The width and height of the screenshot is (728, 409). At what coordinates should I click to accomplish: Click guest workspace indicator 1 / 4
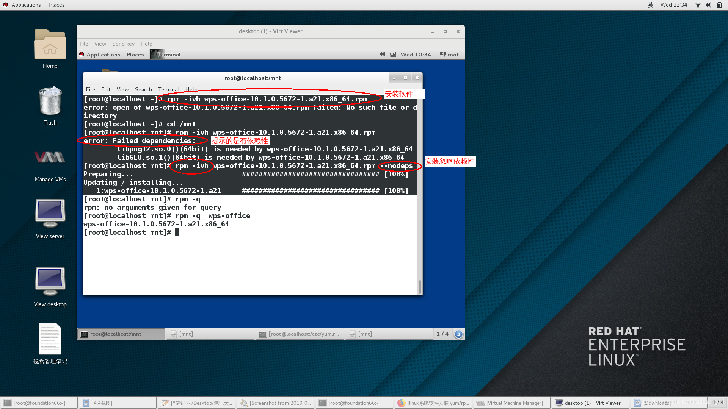[442, 334]
